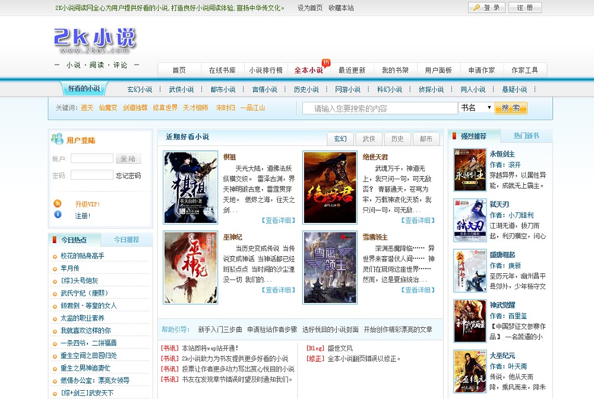Open the 作家工具 navigation tab
The image size is (594, 399).
(x=525, y=71)
